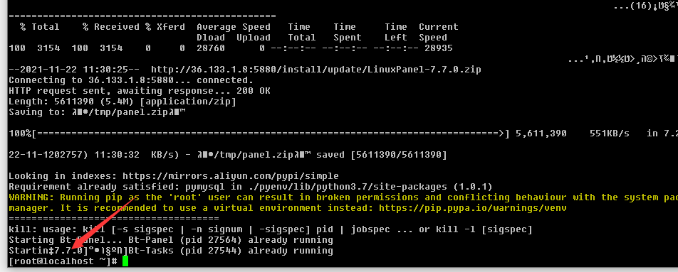Click the pip.pypa.io venv warning URL
The image size is (678, 272).
[473, 208]
